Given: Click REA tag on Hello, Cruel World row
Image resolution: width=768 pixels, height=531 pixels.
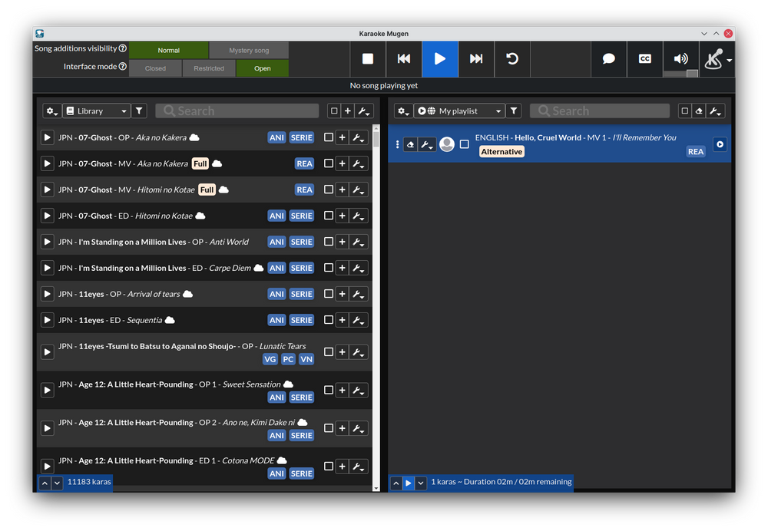Looking at the screenshot, I should click(x=696, y=152).
